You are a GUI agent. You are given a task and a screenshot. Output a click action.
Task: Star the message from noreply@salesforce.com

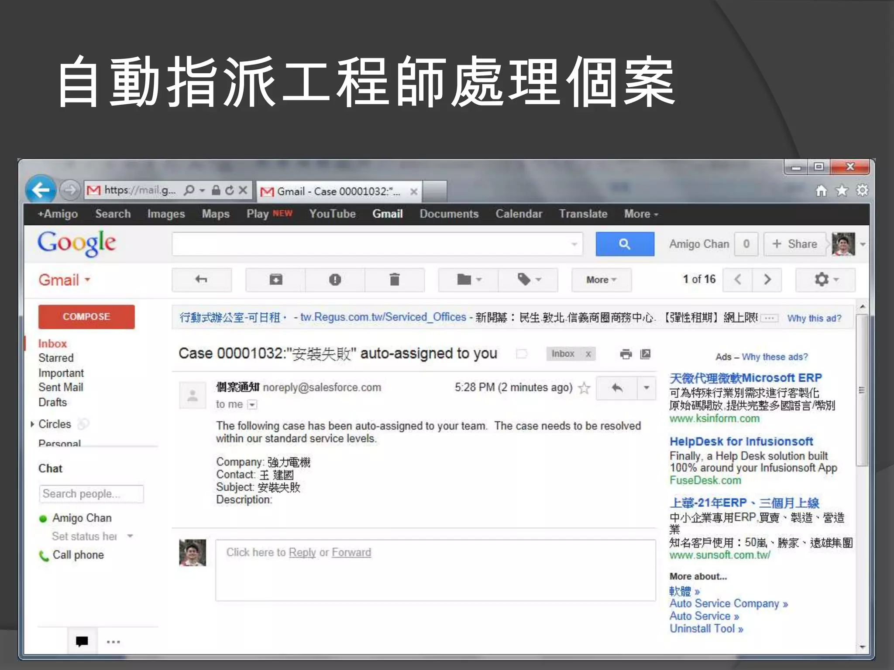(584, 388)
